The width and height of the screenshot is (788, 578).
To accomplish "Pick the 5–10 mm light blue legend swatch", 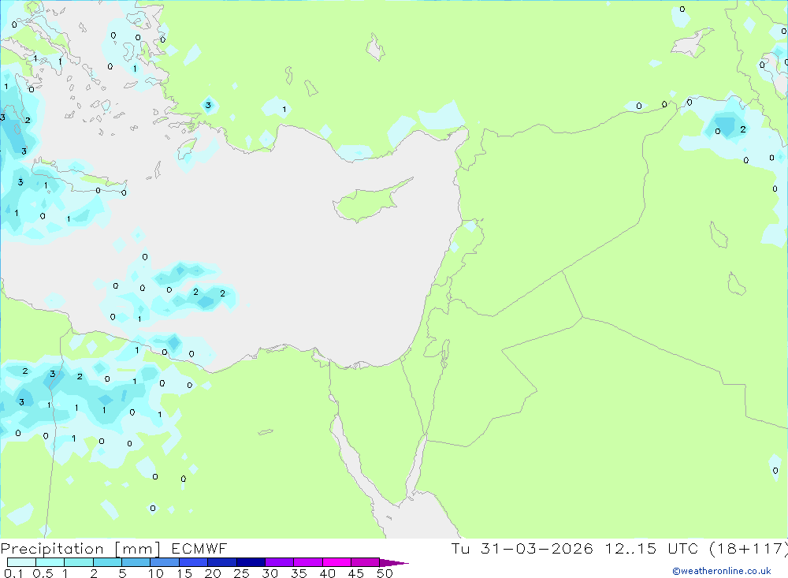I will click(136, 562).
